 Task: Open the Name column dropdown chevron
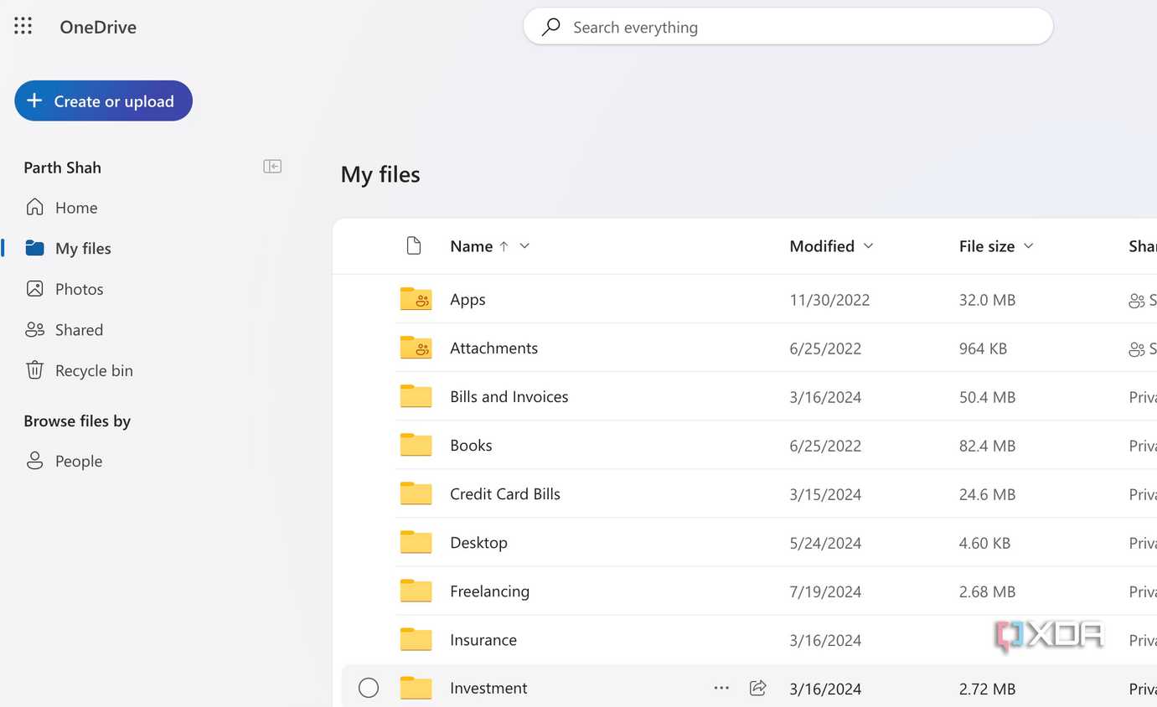pos(524,245)
